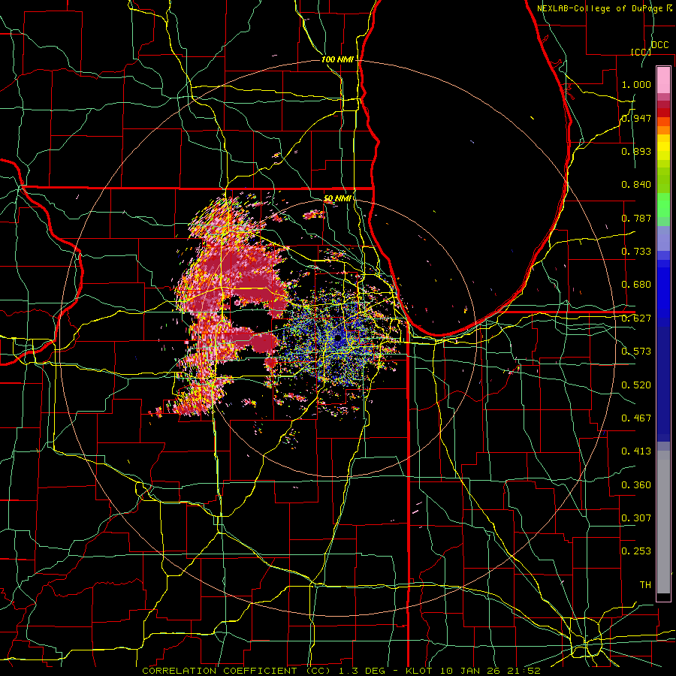Click the 0.573 scale label
The image size is (676, 676).
pyautogui.click(x=636, y=352)
